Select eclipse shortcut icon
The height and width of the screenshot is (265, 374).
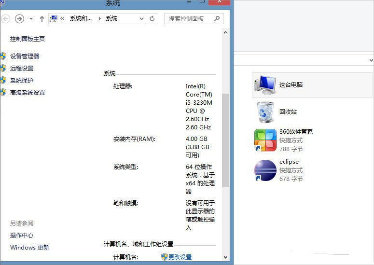[265, 170]
